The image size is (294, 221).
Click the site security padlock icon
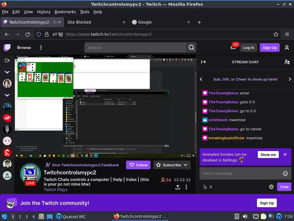(x=47, y=34)
